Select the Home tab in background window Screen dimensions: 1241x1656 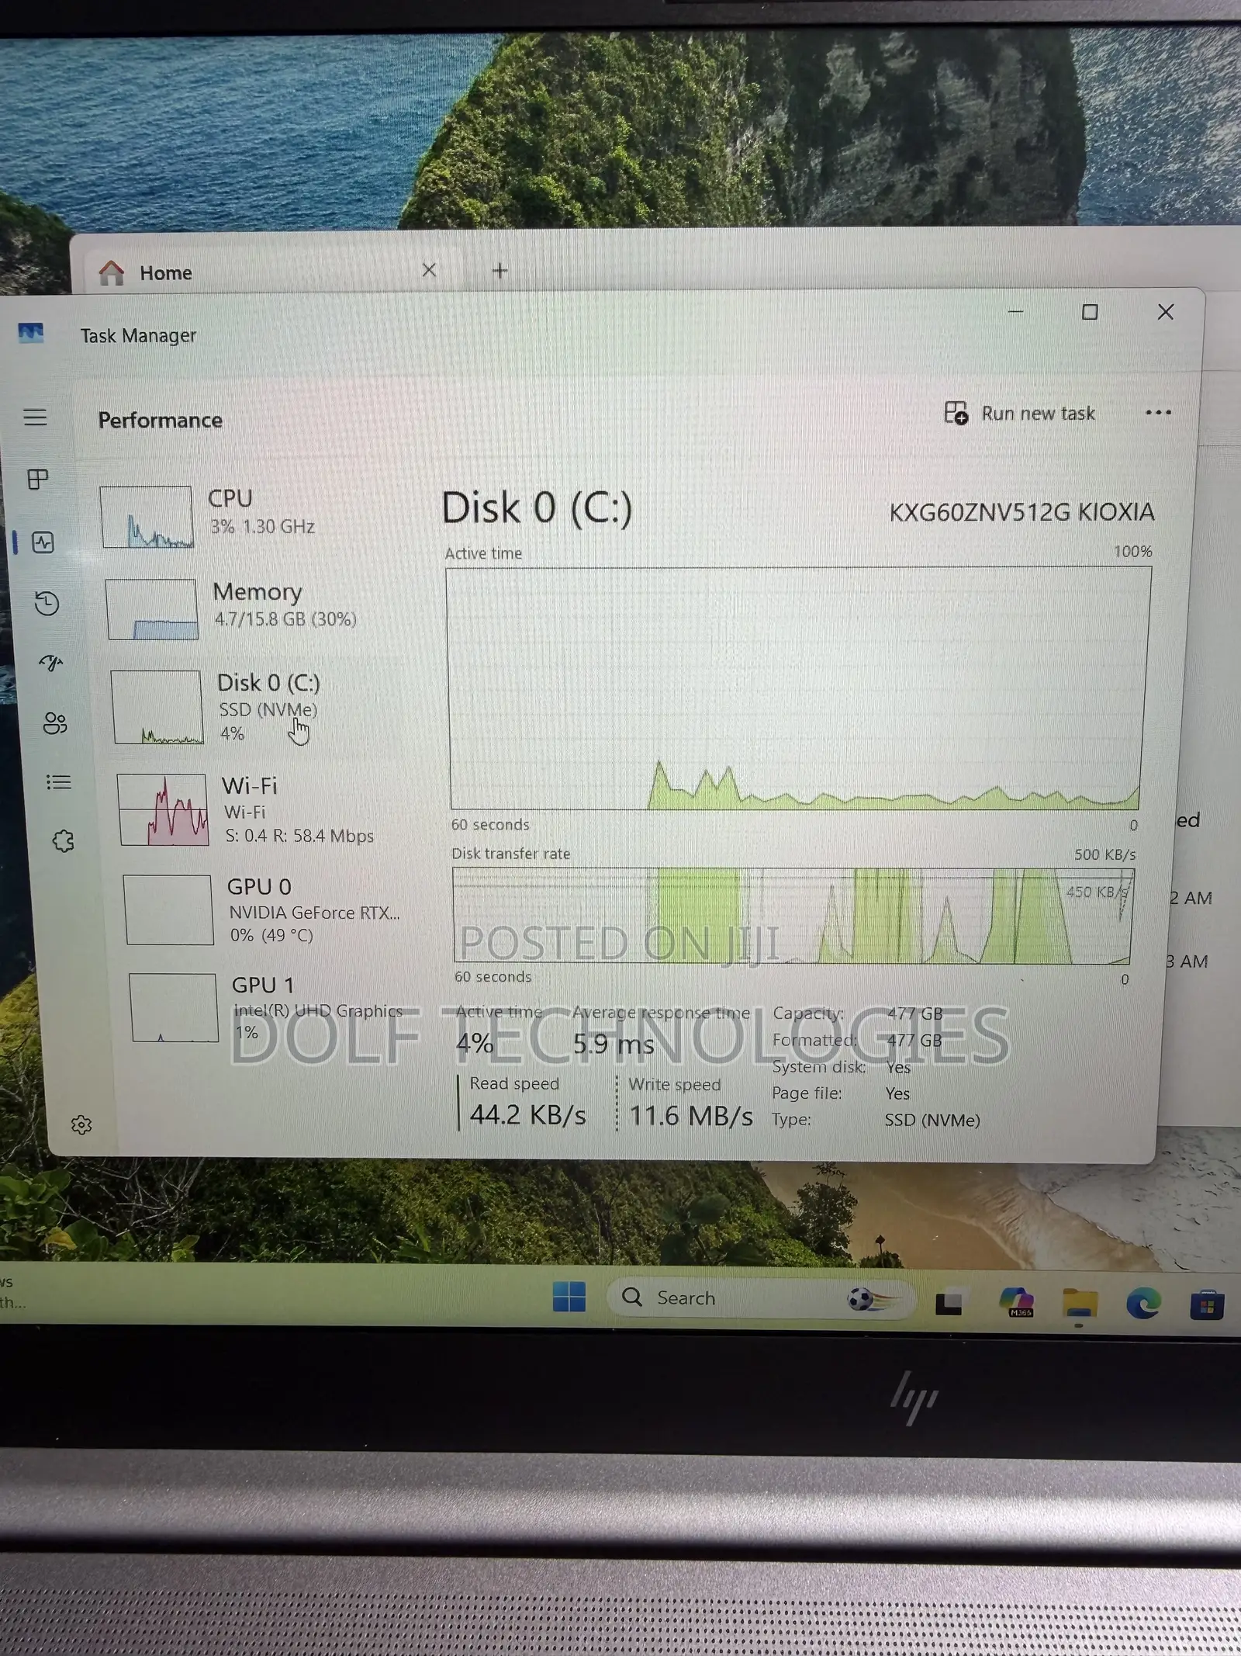[x=271, y=272]
